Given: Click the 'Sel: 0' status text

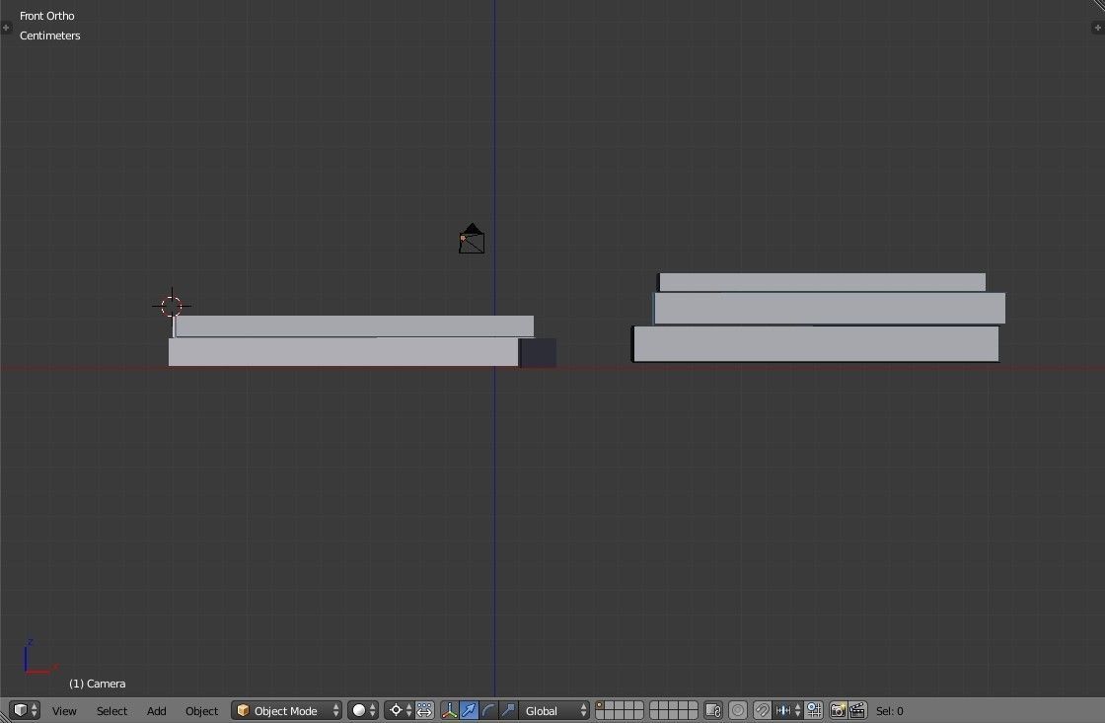Looking at the screenshot, I should [889, 711].
